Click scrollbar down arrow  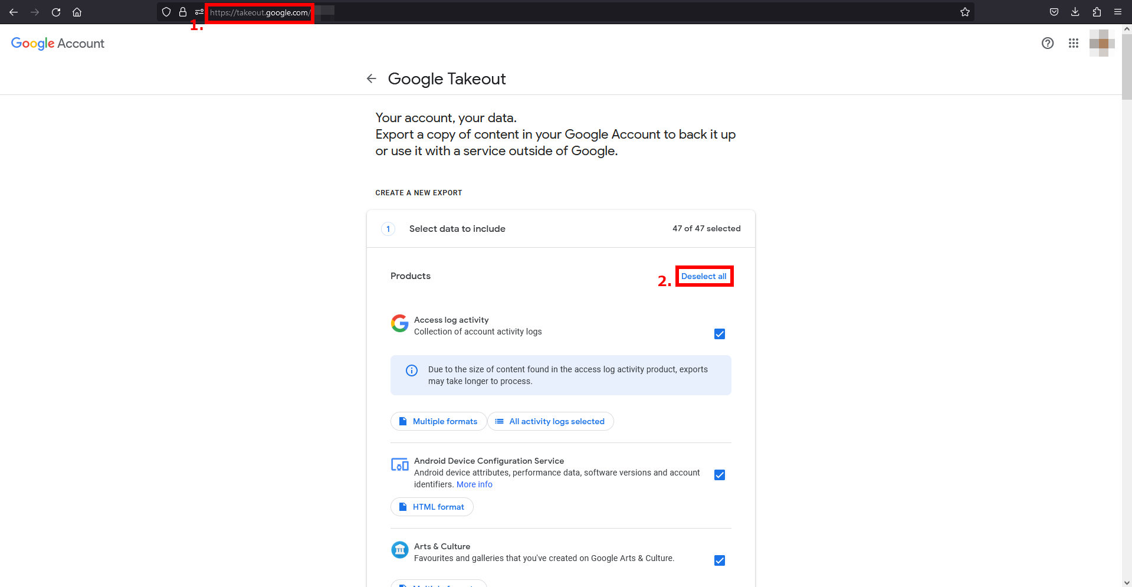click(x=1127, y=582)
